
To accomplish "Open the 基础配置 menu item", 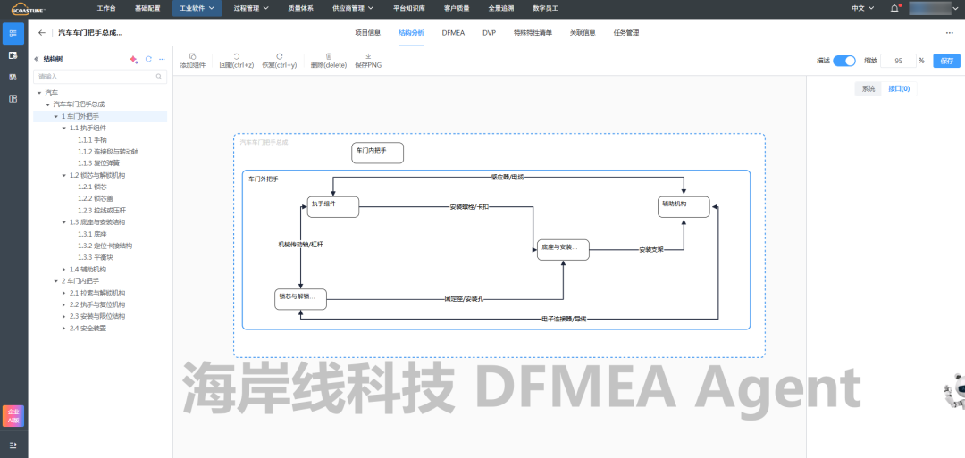I will [147, 9].
